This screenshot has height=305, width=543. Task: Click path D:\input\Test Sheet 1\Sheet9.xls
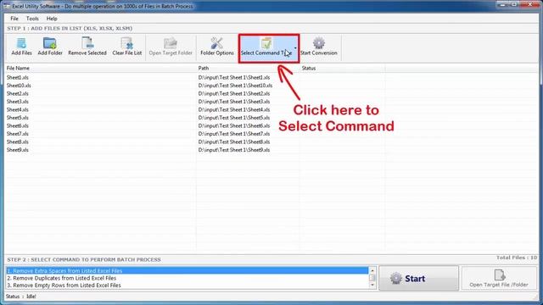tap(234, 150)
